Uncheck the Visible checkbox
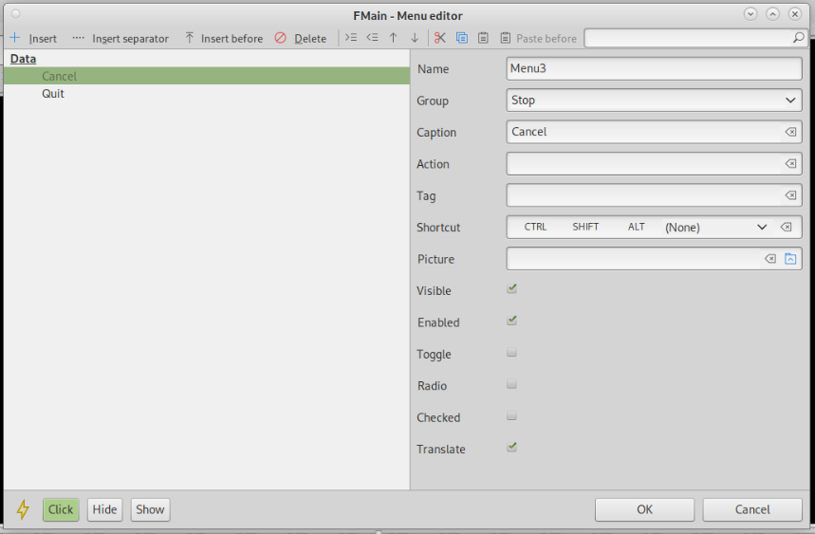This screenshot has height=534, width=815. coord(512,289)
